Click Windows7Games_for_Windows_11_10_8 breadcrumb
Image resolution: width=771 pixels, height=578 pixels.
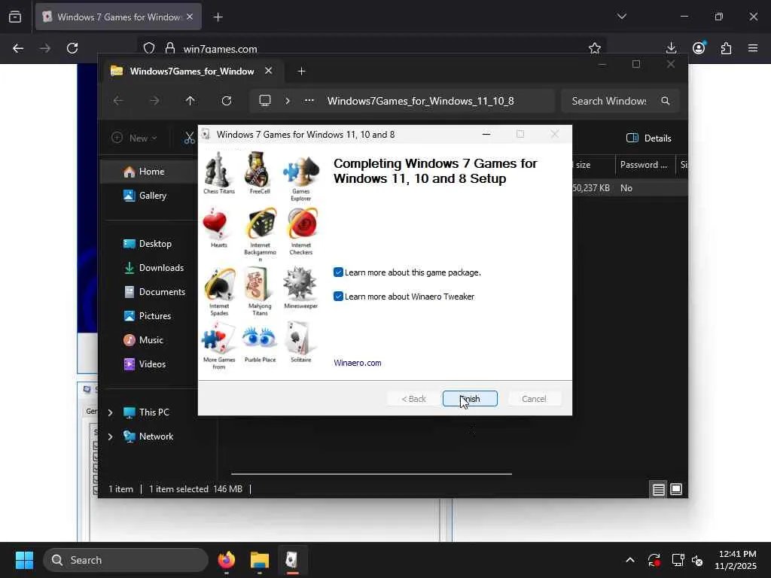[420, 101]
